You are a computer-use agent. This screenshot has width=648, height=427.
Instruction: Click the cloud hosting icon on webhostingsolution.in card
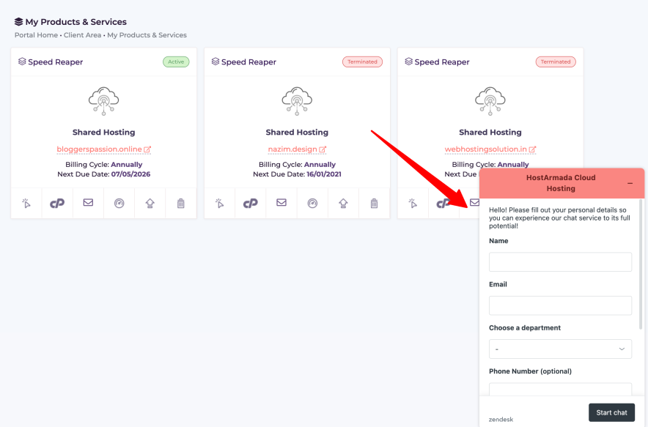pyautogui.click(x=490, y=101)
